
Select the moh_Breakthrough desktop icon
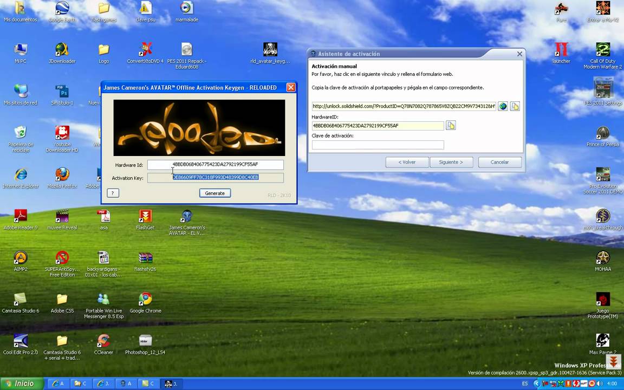pyautogui.click(x=602, y=220)
